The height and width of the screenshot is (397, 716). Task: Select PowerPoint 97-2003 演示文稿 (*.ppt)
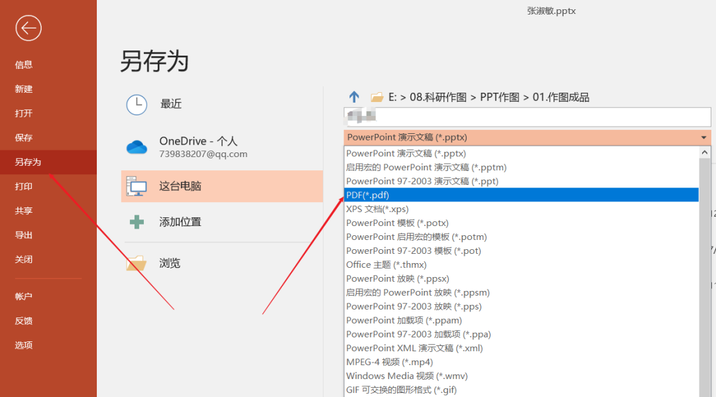point(521,181)
